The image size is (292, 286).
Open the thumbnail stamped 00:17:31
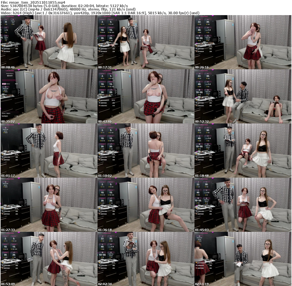point(146,42)
